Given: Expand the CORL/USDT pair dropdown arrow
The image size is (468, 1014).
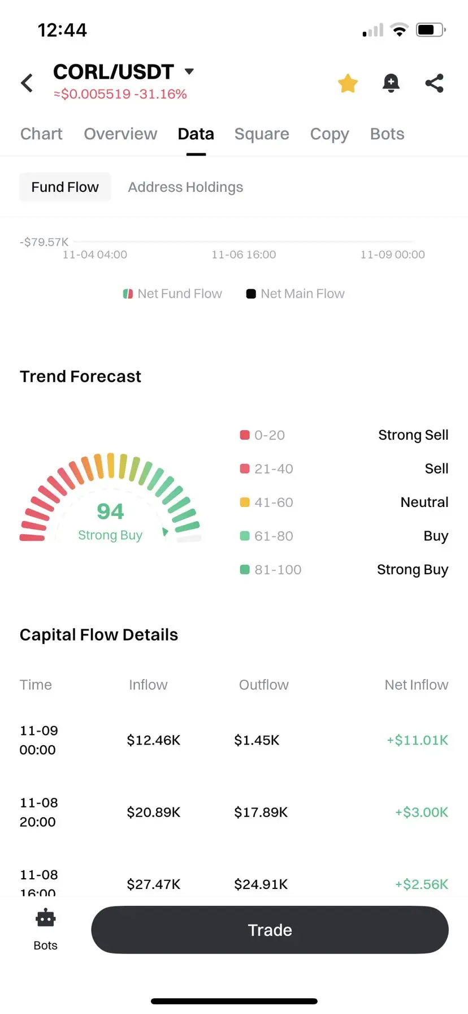Looking at the screenshot, I should point(189,71).
